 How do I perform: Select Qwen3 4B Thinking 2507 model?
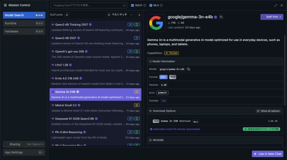click(95, 27)
